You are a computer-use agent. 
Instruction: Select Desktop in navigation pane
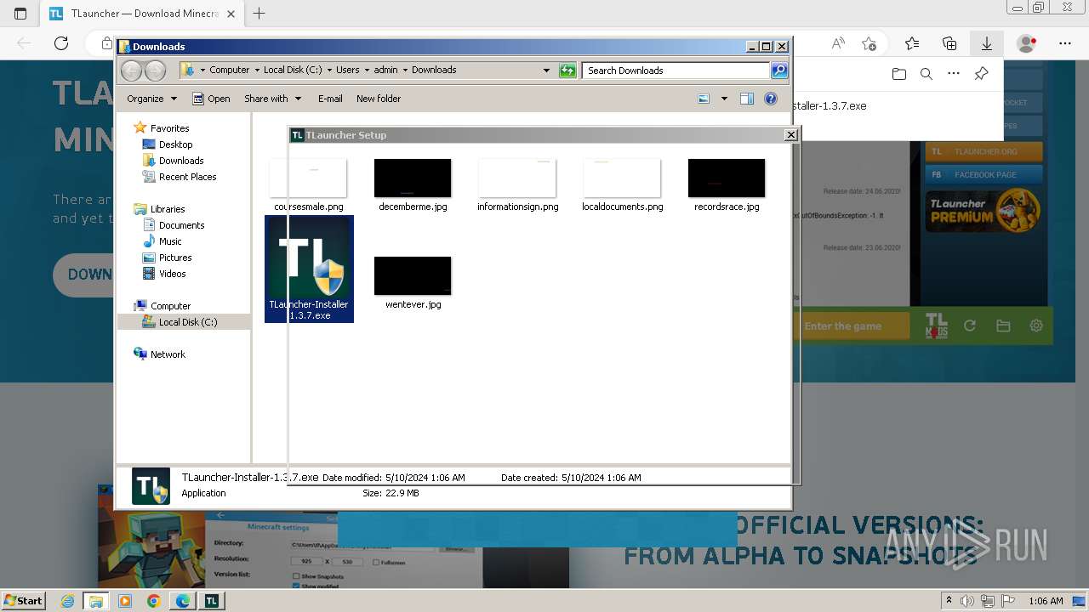[175, 144]
